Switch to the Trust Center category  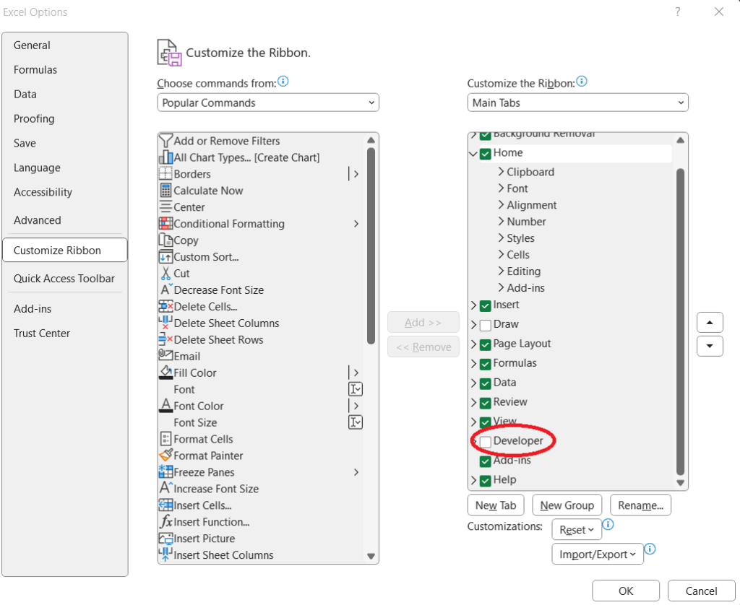tap(42, 334)
